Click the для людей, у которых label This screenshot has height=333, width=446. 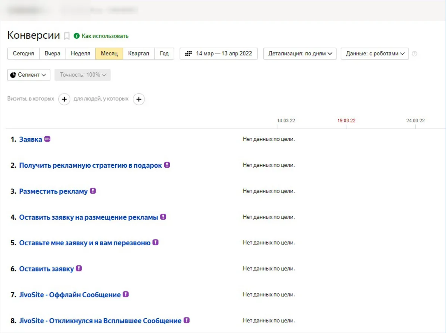tap(101, 99)
